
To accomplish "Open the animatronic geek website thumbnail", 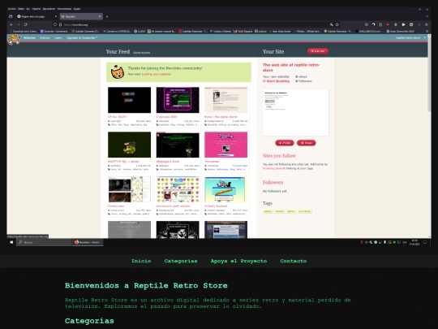I will pos(178,189).
